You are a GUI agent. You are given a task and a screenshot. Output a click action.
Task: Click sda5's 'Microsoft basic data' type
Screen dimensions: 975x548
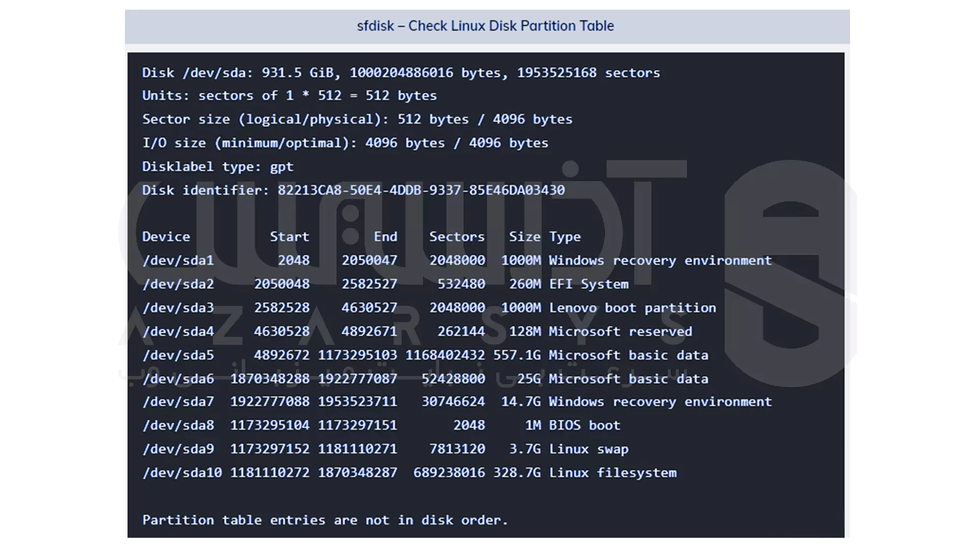click(x=629, y=355)
